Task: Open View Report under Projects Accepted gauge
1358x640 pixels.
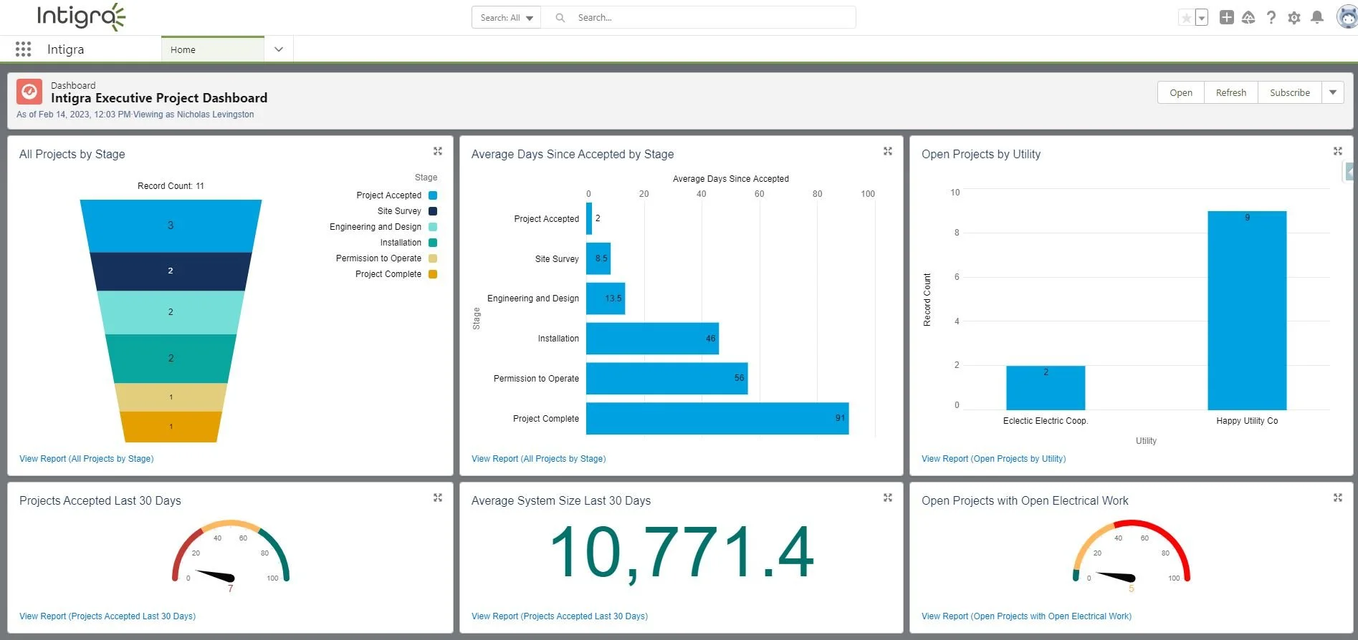Action: 107,616
